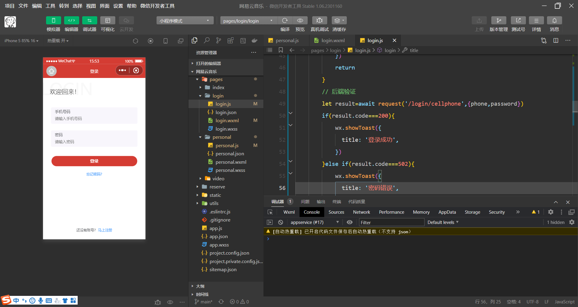Click the simulator detach window icon
This screenshot has width=578, height=307.
pyautogui.click(x=181, y=41)
